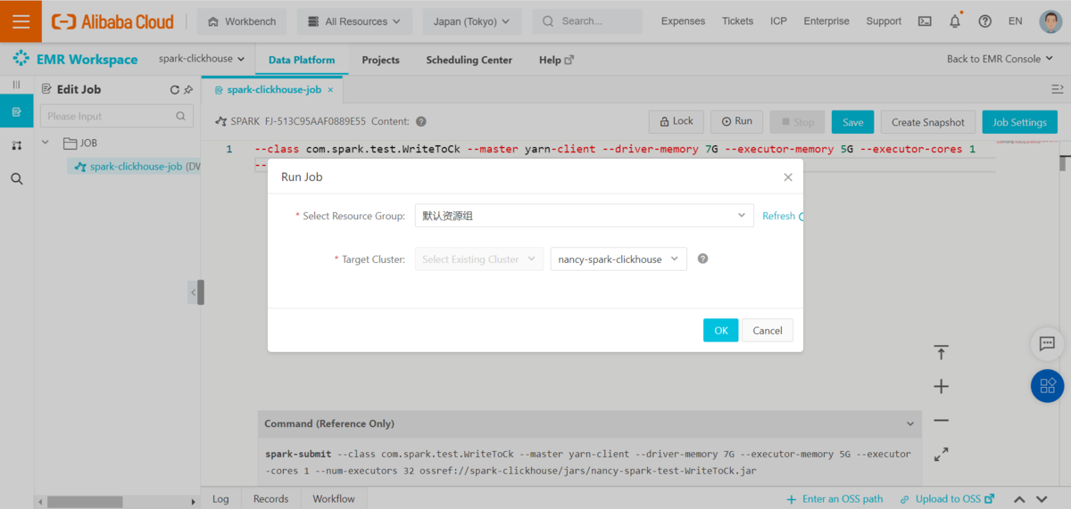1071x509 pixels.
Task: Pin the Edit Job panel
Action: tap(188, 89)
